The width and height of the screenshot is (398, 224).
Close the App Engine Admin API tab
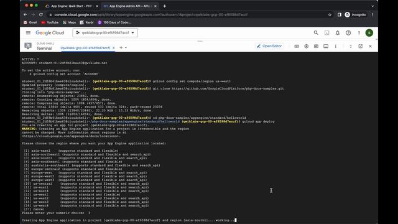[155, 6]
